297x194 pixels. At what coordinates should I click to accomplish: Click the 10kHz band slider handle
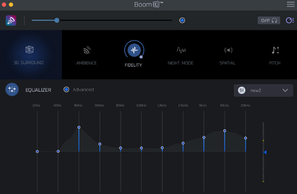tap(225, 131)
